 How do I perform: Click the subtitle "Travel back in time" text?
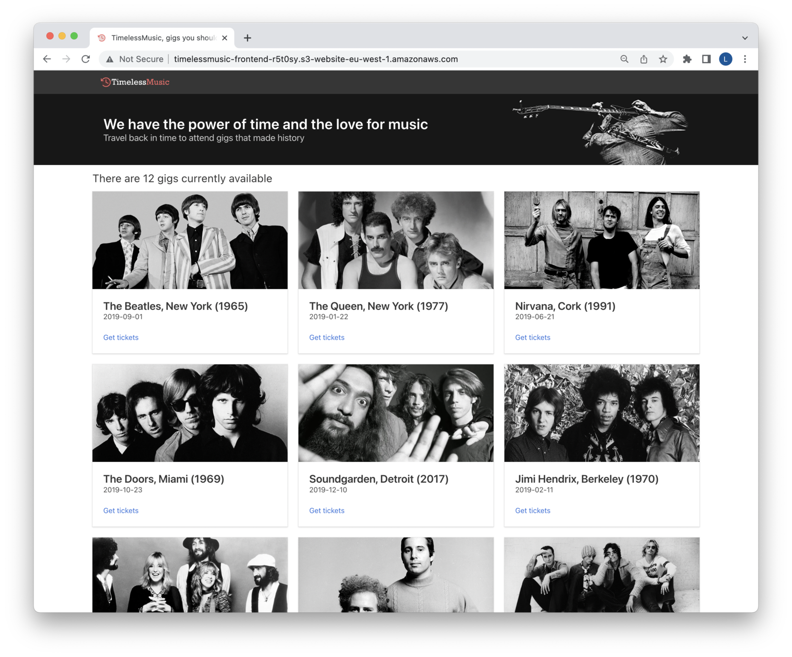(203, 138)
